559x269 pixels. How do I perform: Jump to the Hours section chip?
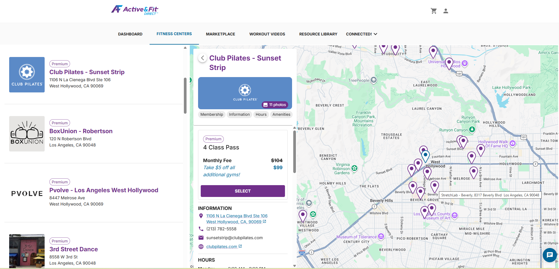coord(261,115)
